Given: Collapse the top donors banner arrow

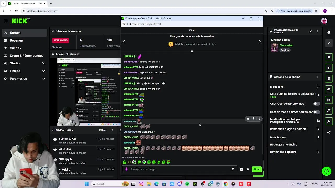Looking at the screenshot, I should pos(192,51).
